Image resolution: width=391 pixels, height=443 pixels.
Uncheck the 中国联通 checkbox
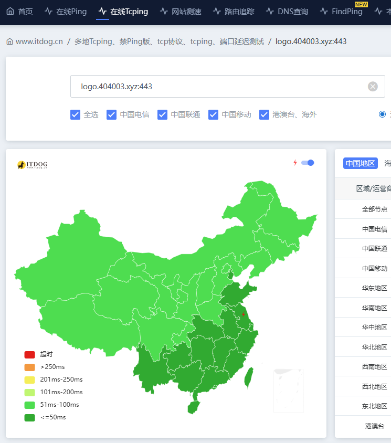pyautogui.click(x=163, y=114)
